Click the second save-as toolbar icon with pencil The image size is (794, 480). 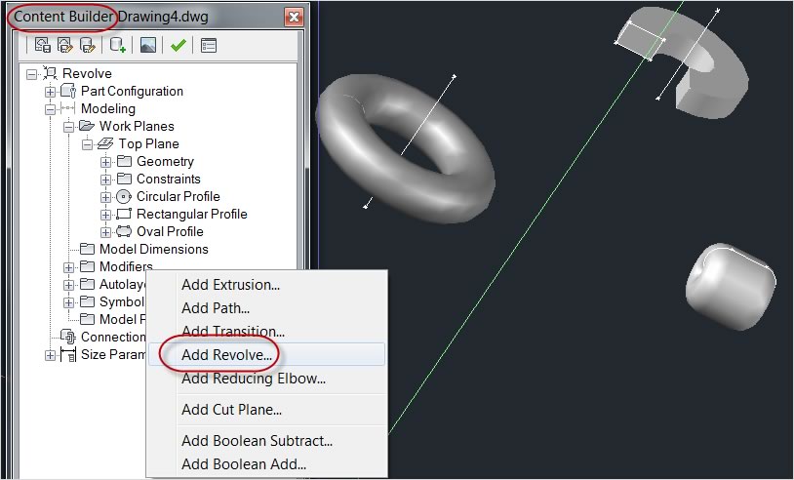click(x=65, y=45)
